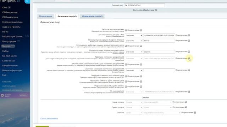Open Роботизация бизнеса menu item

13,37
